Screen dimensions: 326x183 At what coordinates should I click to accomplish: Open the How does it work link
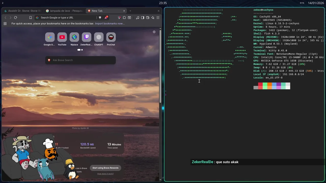(105, 174)
